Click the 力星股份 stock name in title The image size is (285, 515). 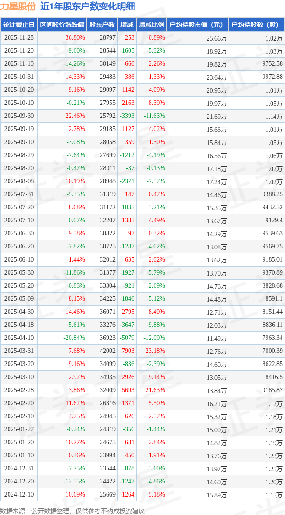pyautogui.click(x=18, y=6)
